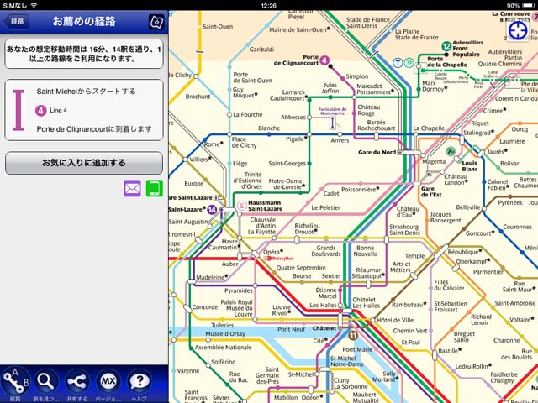Viewport: 538px width, 403px height.
Task: Tap the Garibaldi station label
Action: click(261, 50)
